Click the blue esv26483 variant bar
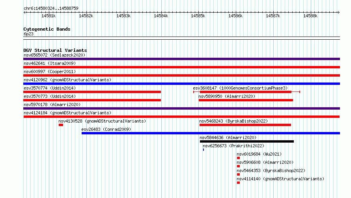 [x=211, y=133]
